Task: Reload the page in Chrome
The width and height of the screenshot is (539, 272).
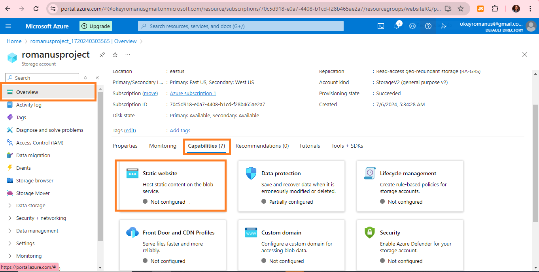Action: tap(36, 8)
